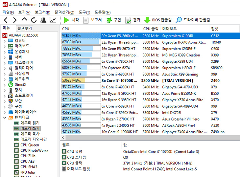The height and width of the screenshot is (177, 240).
Task: Open the 도구(T) menu
Action: 84,12
